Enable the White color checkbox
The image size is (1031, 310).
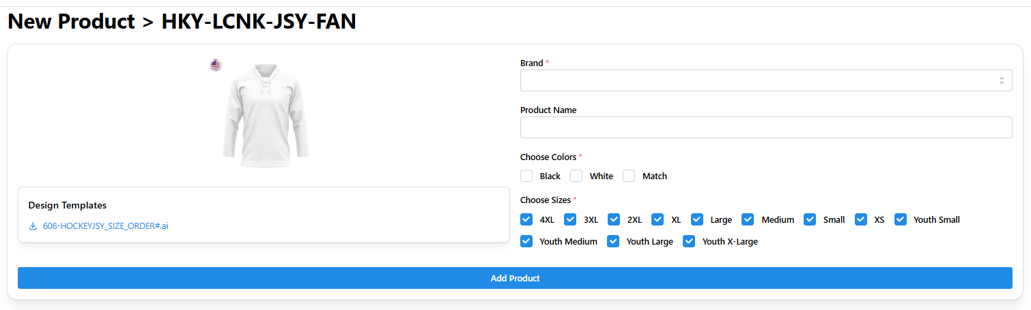[576, 176]
